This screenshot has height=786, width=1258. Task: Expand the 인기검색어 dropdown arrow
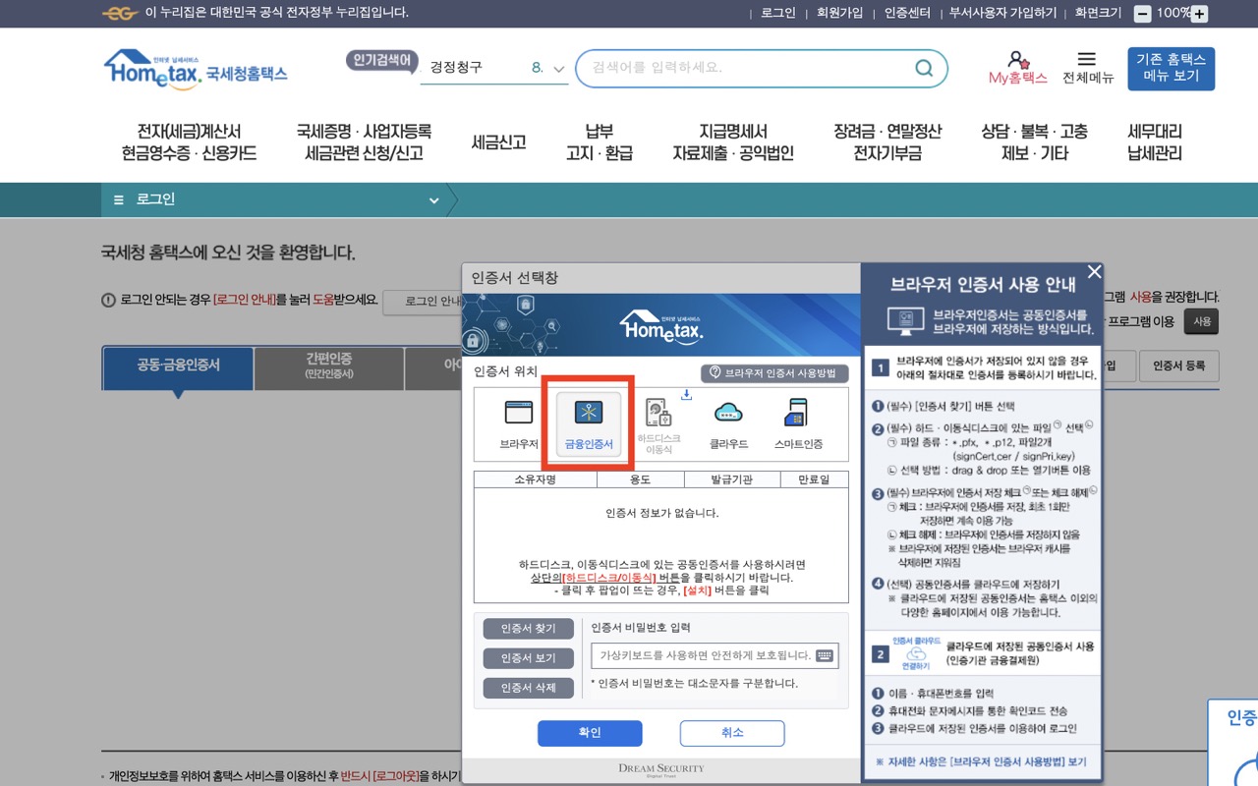click(559, 69)
